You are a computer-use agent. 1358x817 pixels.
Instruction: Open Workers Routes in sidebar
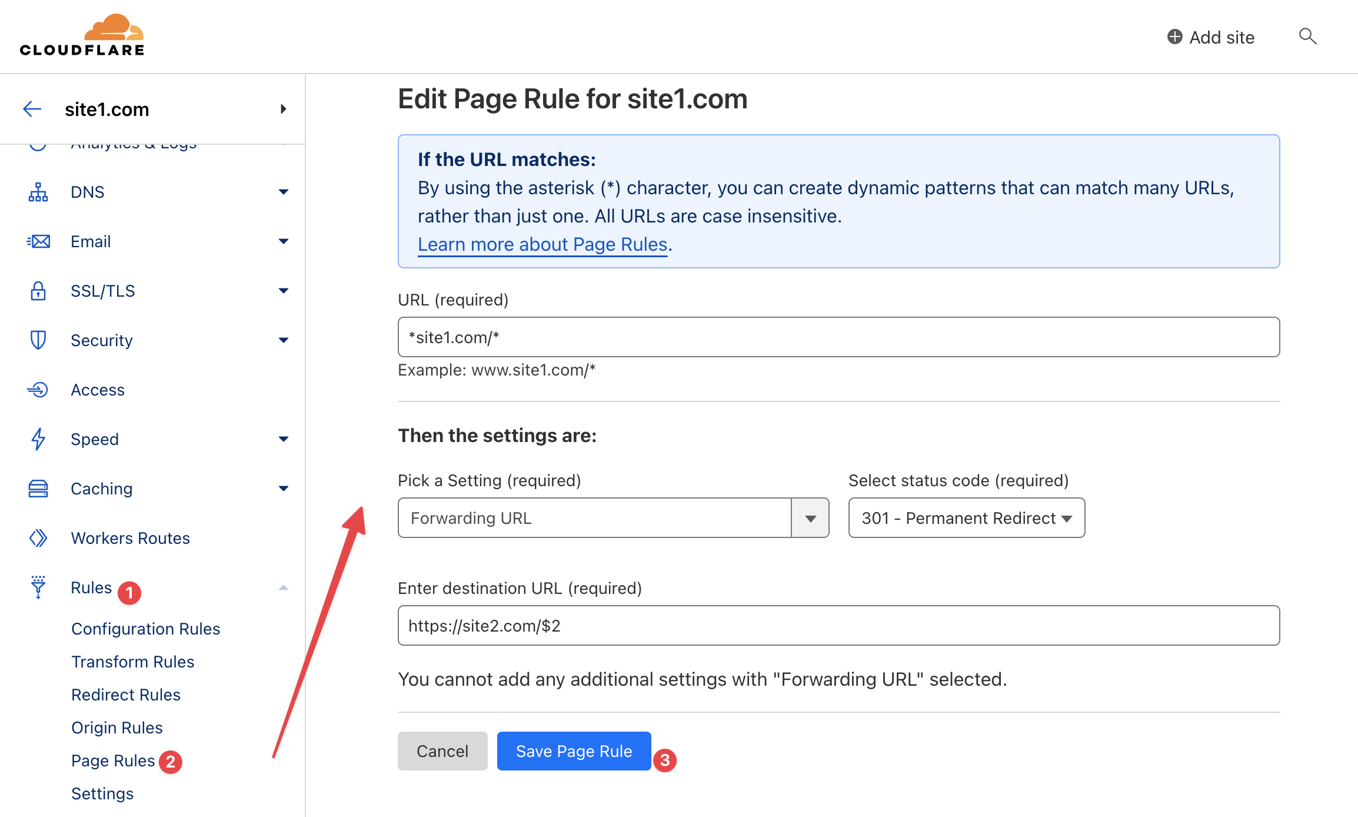point(131,538)
